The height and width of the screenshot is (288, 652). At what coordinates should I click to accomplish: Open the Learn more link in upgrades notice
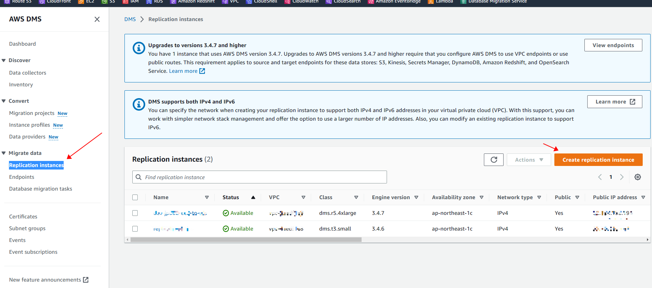(183, 71)
